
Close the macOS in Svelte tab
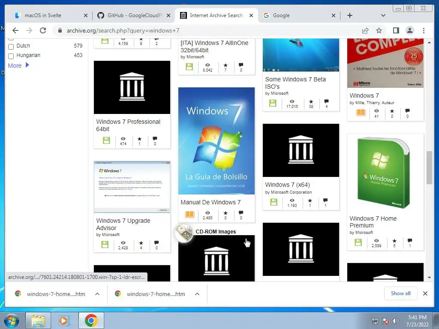point(86,15)
